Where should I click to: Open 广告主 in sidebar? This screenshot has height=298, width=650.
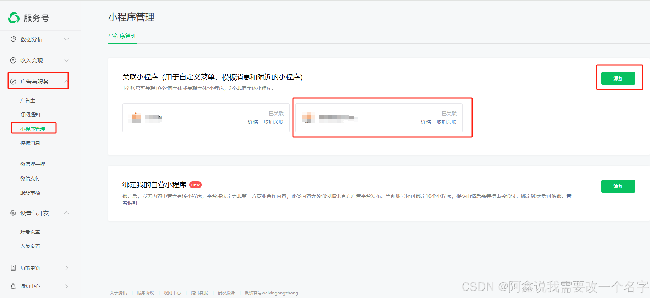pyautogui.click(x=28, y=100)
